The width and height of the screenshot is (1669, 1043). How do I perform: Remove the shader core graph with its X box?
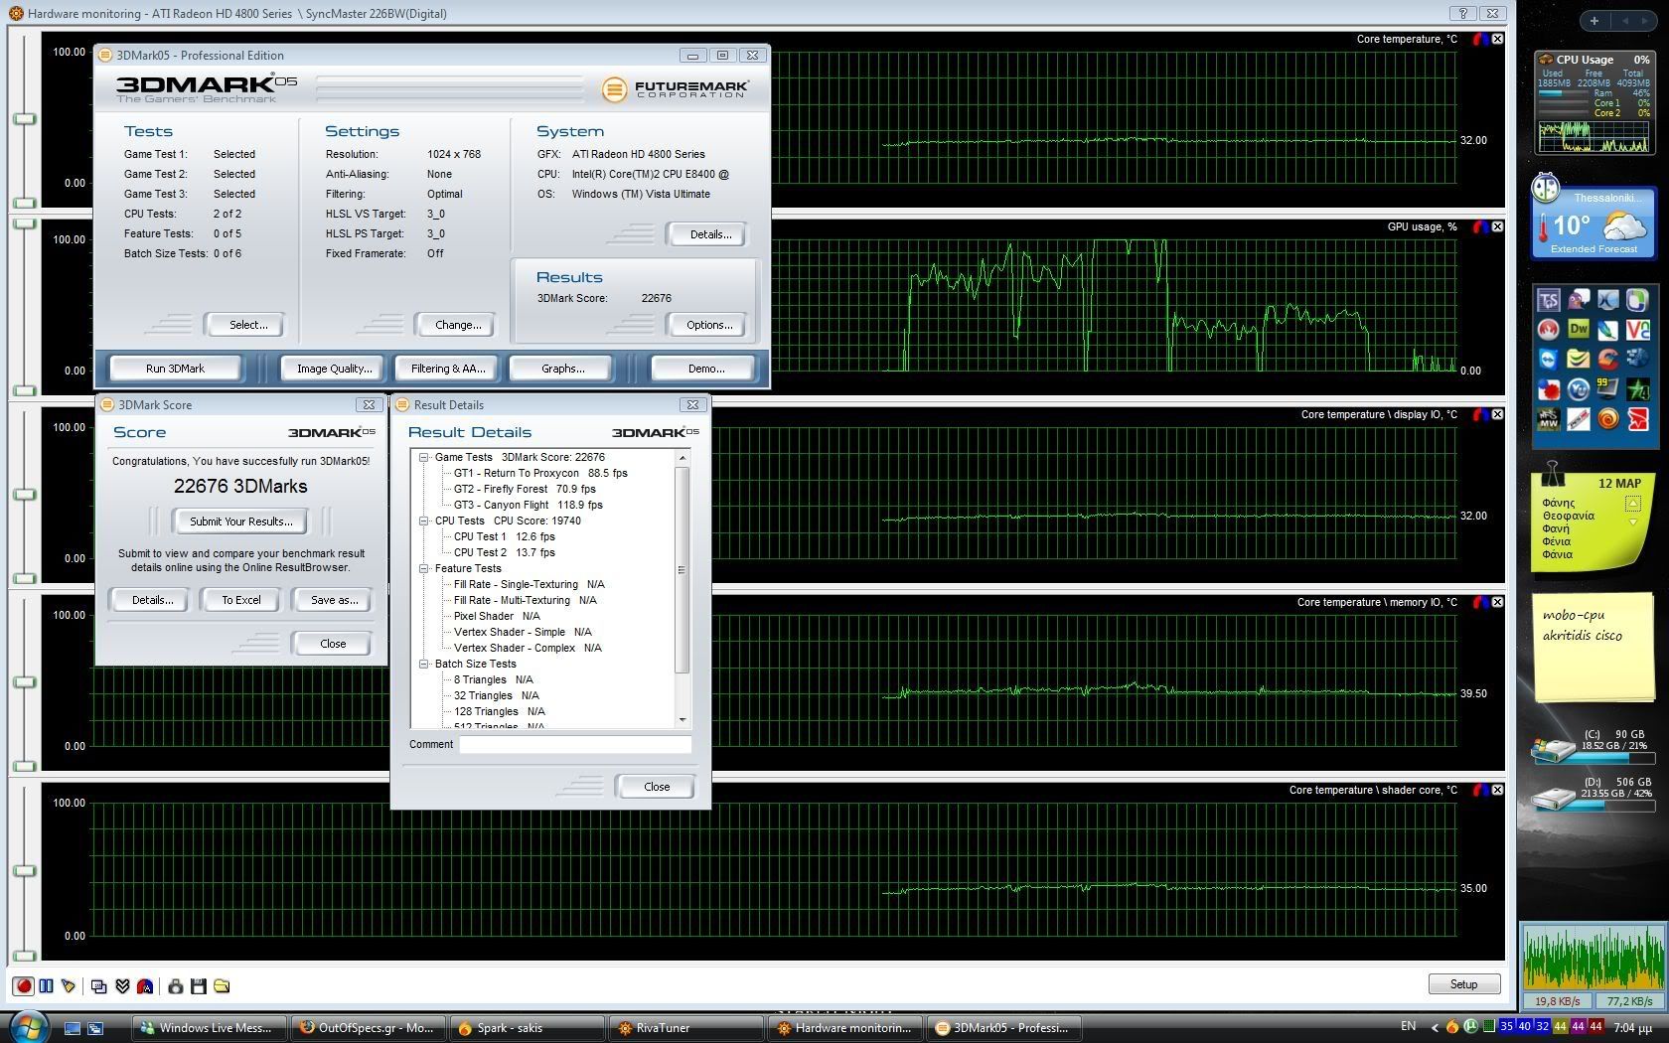tap(1497, 790)
